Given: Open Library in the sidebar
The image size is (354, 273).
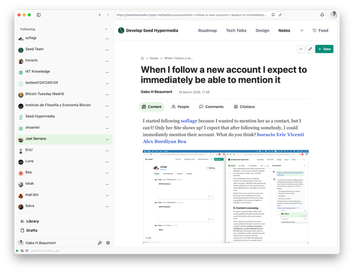Looking at the screenshot, I should click(x=32, y=221).
